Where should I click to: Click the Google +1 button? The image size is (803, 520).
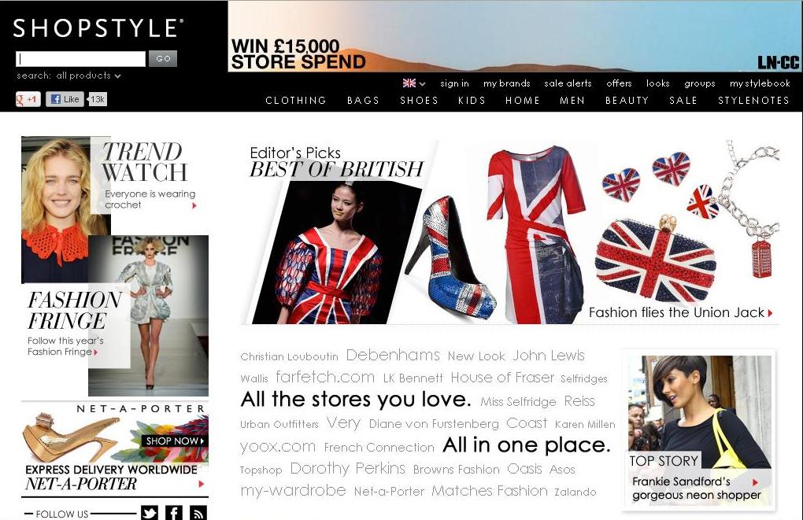28,99
